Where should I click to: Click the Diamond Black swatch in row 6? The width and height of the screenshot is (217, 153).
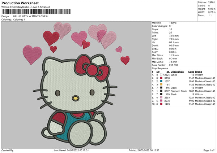pyautogui.click(x=161, y=91)
